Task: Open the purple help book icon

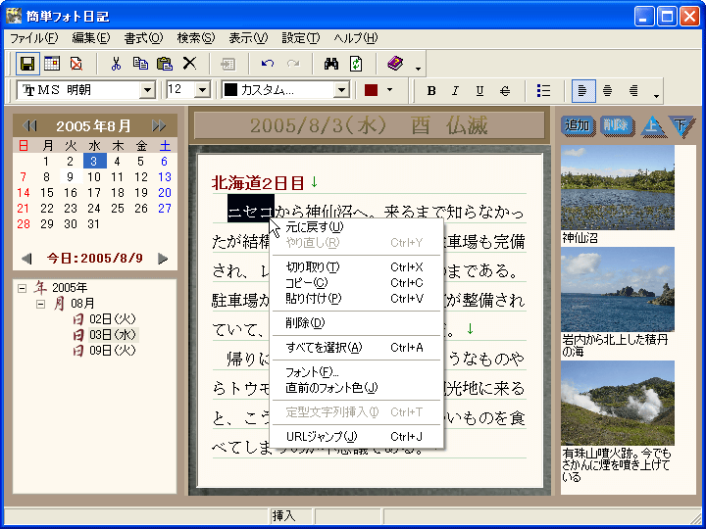Action: pos(395,64)
